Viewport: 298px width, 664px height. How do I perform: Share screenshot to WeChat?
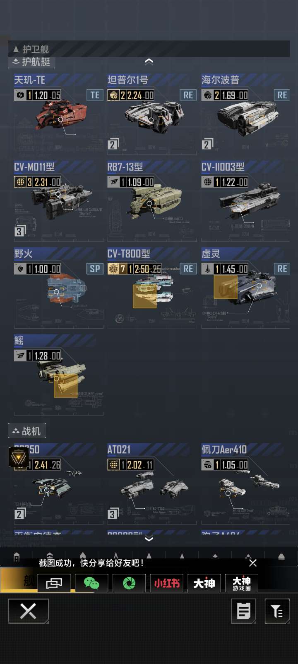(91, 583)
